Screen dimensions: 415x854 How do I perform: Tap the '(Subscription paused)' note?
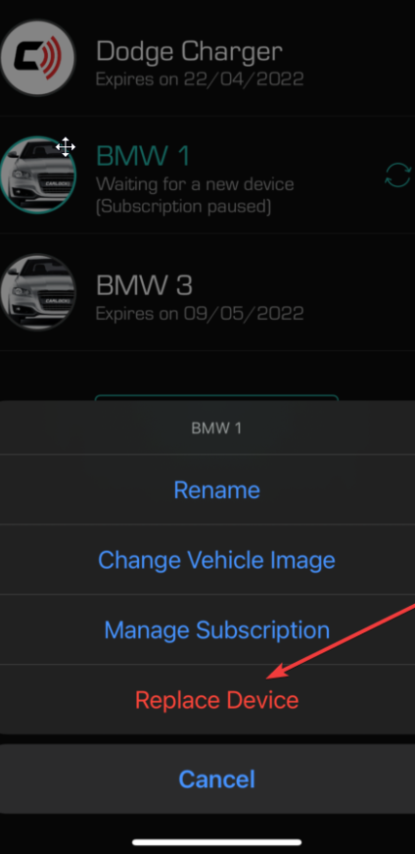tap(183, 207)
